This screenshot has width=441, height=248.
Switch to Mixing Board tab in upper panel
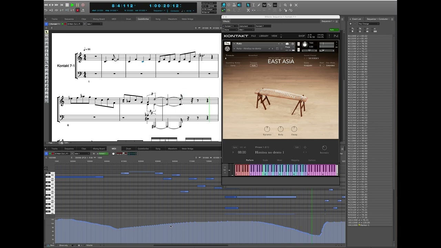(x=99, y=19)
